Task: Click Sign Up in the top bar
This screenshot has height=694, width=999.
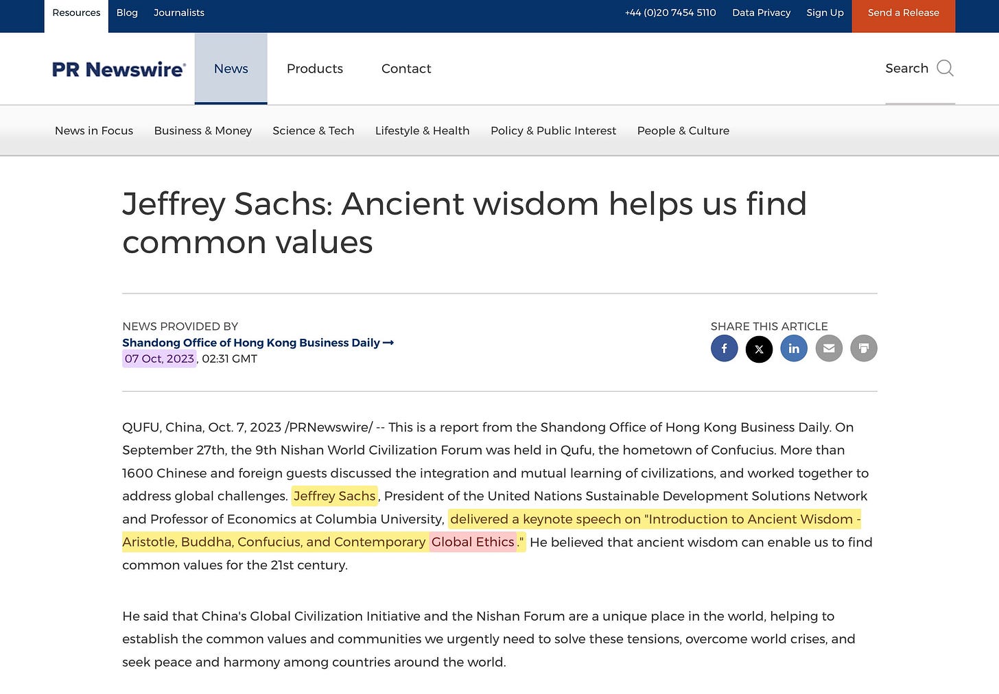Action: tap(825, 13)
